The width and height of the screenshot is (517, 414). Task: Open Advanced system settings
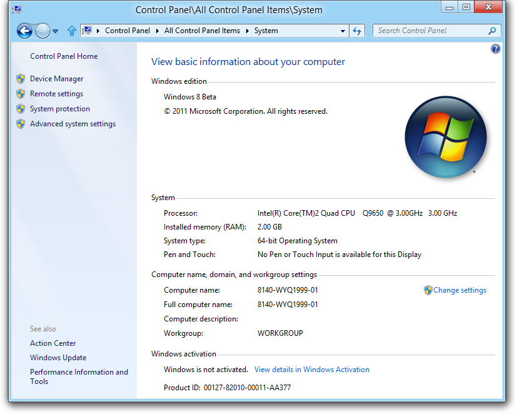point(73,124)
